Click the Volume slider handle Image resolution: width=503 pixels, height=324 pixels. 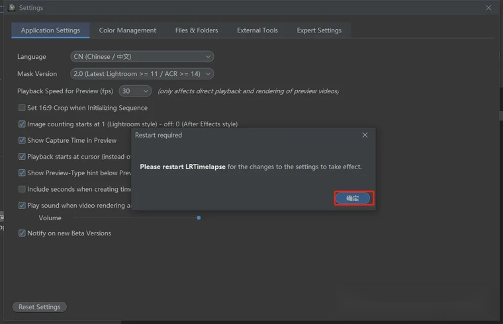(x=199, y=218)
